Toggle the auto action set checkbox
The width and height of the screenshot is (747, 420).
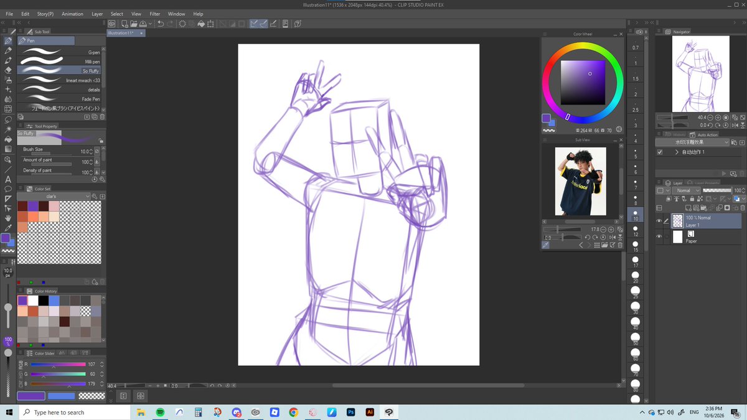(x=660, y=152)
